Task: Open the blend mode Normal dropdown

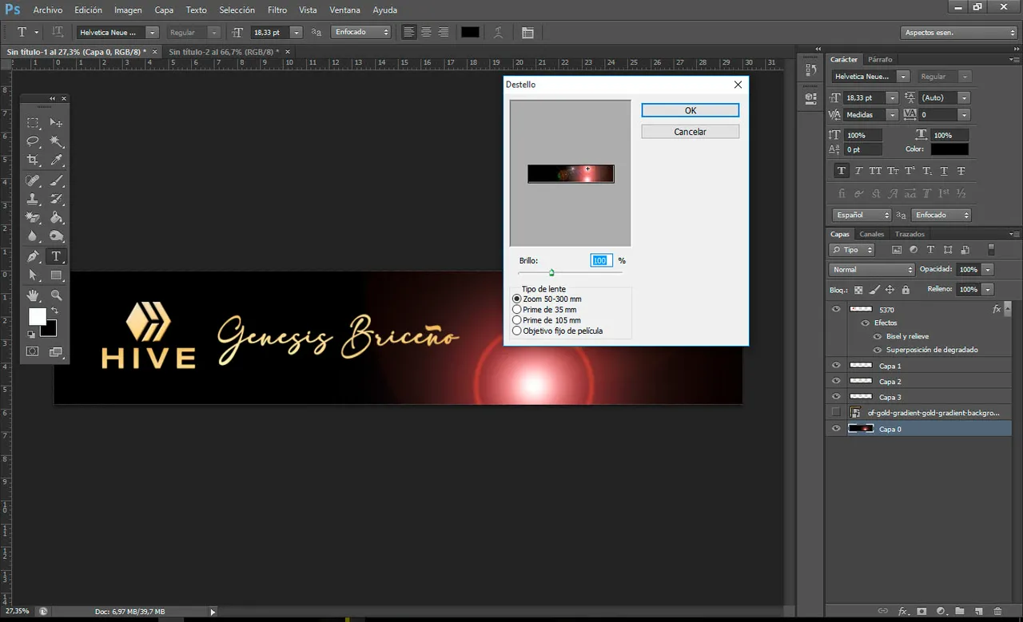Action: 870,270
